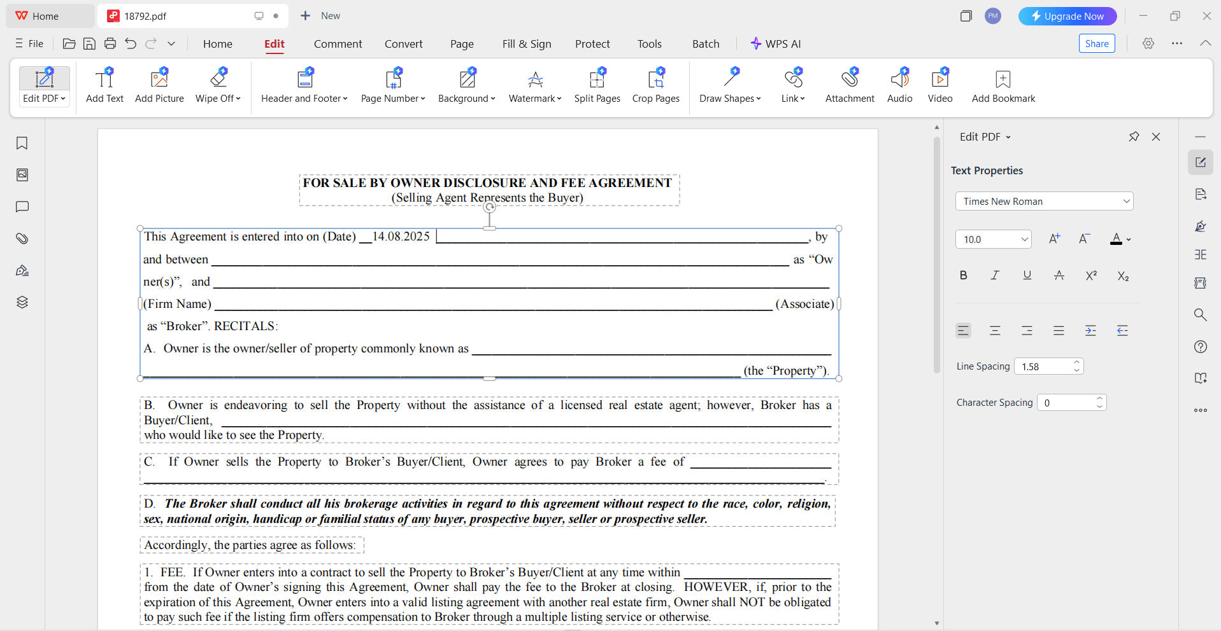Open the Crop Pages tool
The width and height of the screenshot is (1221, 631).
pos(655,85)
